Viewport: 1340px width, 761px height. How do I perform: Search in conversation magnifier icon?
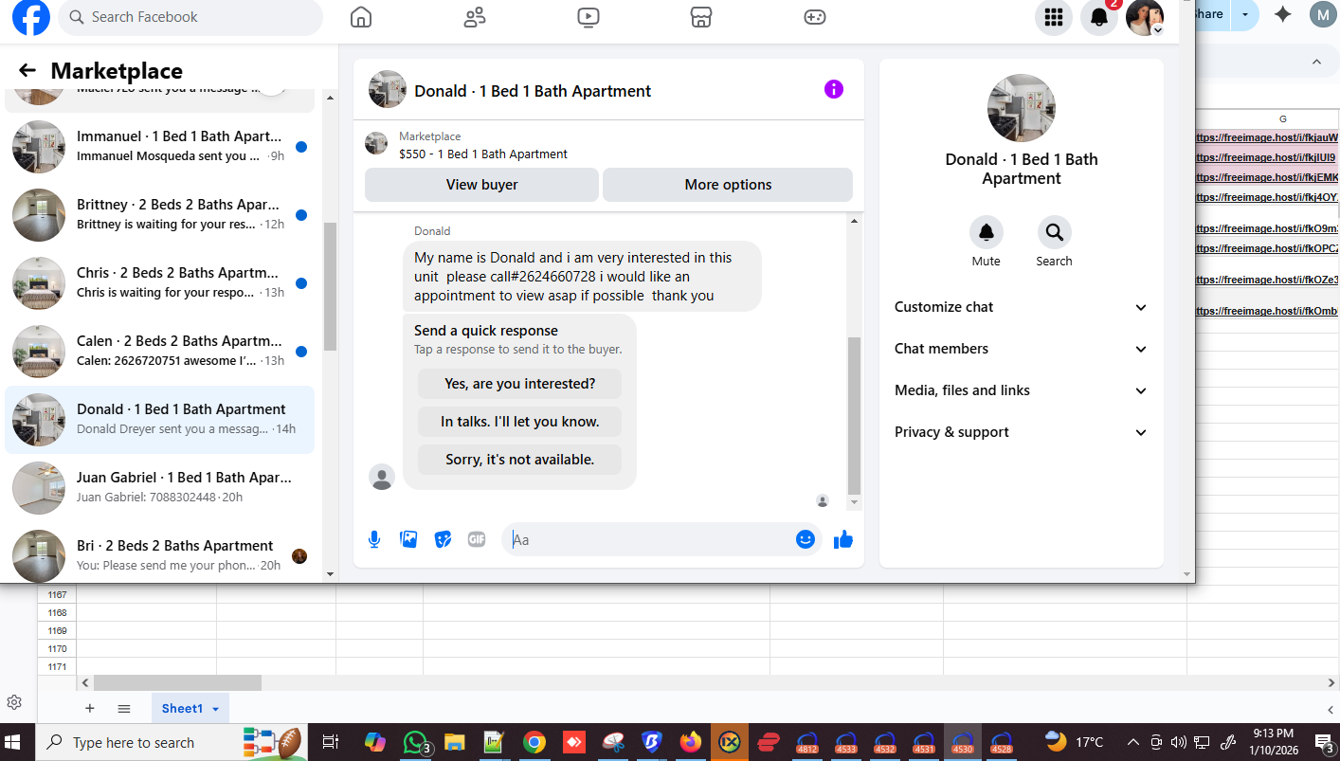pos(1054,232)
